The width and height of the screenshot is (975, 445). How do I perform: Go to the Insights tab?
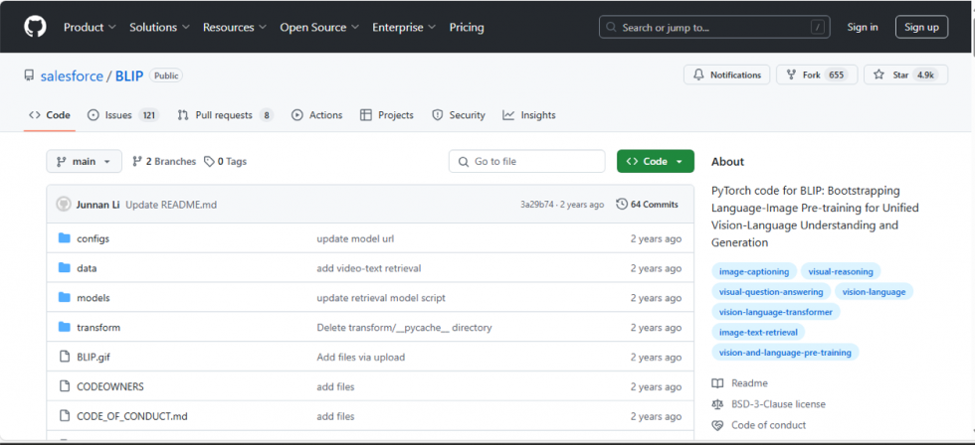point(529,115)
